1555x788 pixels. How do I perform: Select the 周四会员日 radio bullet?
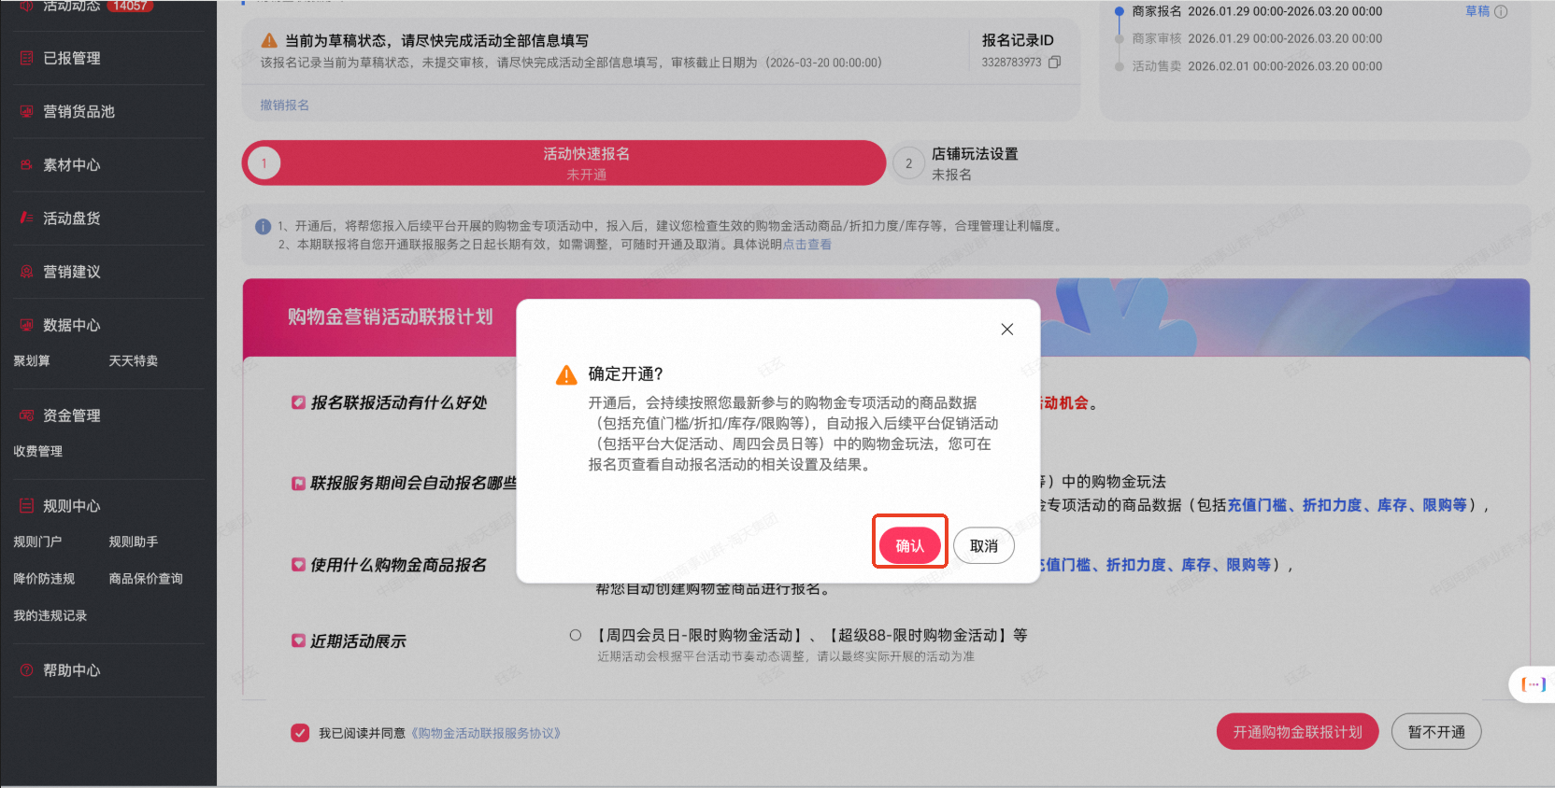pos(576,635)
